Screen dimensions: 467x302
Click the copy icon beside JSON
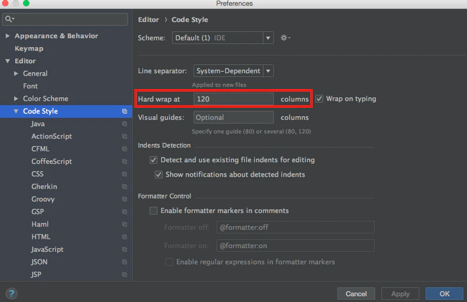click(x=124, y=262)
